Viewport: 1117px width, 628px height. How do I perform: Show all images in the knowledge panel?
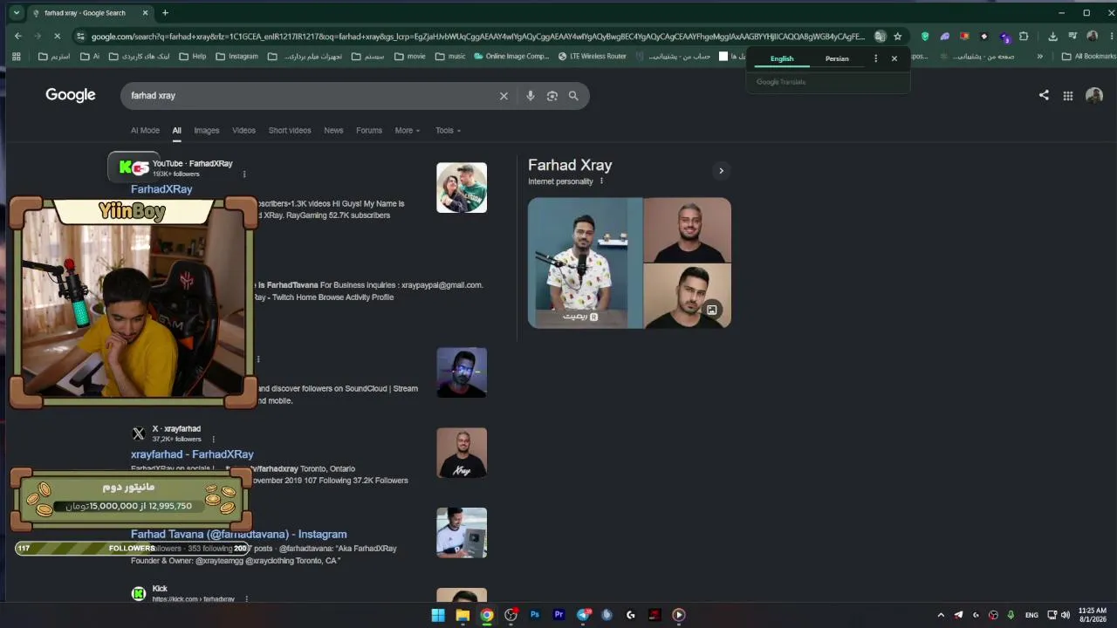coord(712,310)
